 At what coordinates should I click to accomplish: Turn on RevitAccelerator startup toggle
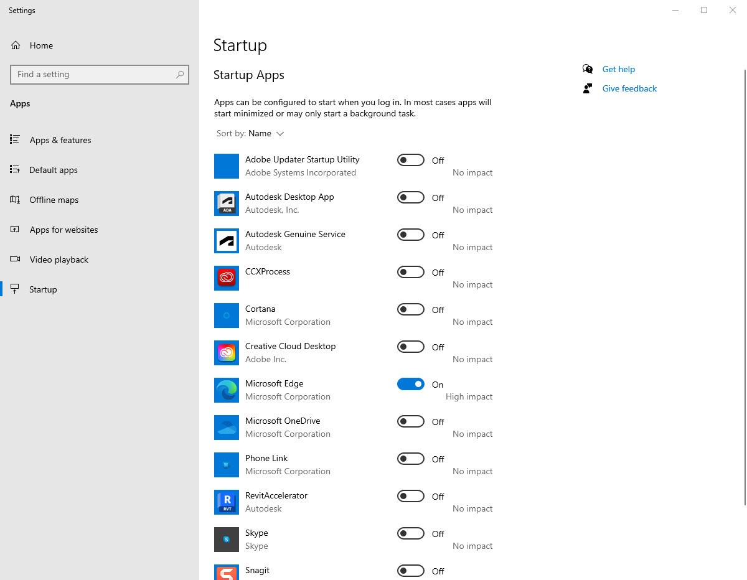coord(411,496)
